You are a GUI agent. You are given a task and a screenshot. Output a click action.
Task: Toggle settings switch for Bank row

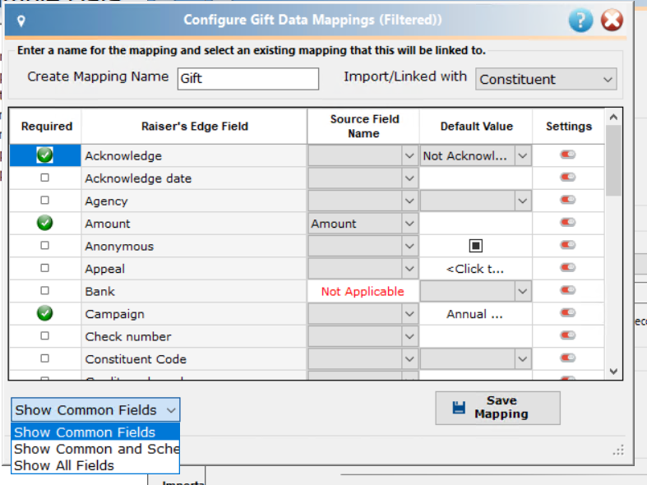pos(568,290)
